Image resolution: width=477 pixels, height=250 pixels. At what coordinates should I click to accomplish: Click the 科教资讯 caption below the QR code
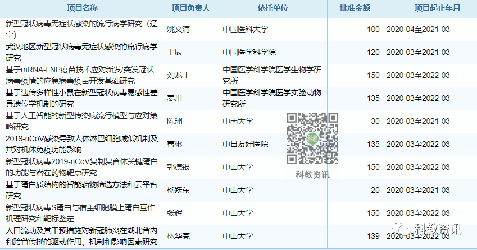point(312,174)
